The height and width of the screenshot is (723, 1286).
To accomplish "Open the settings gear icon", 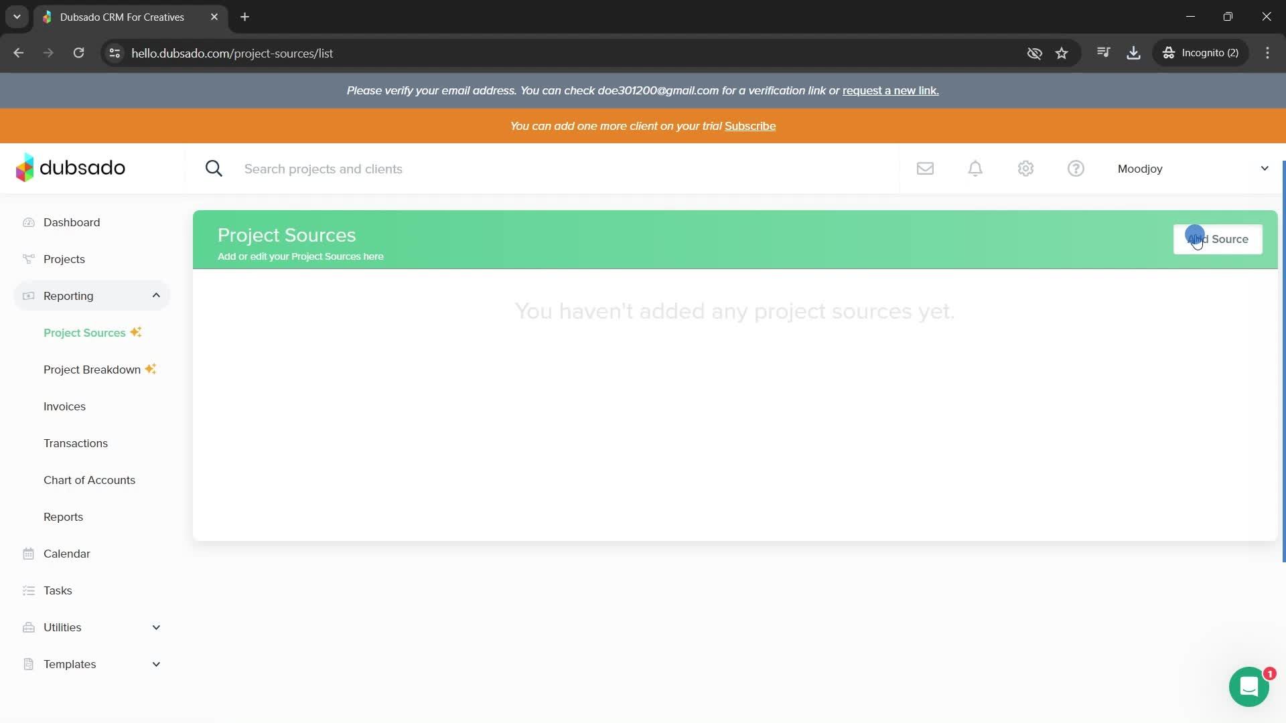I will coord(1025,169).
